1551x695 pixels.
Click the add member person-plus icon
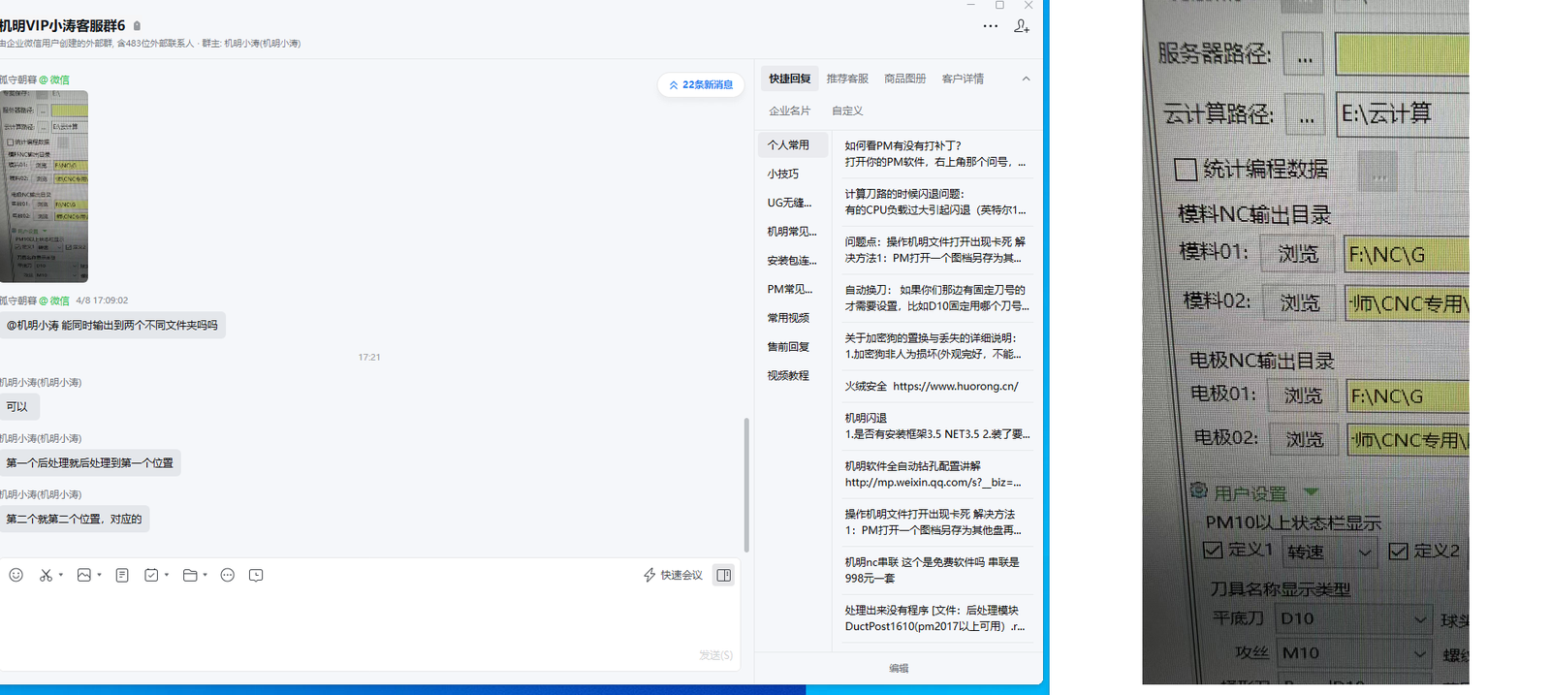point(1022,26)
